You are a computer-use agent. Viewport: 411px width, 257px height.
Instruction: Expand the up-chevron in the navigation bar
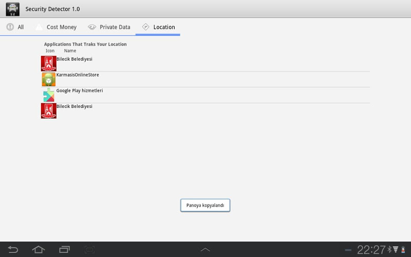click(x=205, y=249)
